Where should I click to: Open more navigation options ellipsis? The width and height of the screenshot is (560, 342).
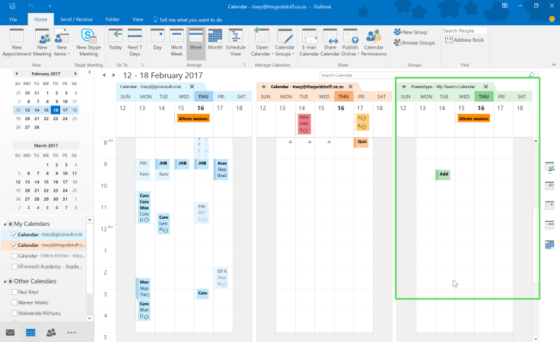(x=72, y=333)
